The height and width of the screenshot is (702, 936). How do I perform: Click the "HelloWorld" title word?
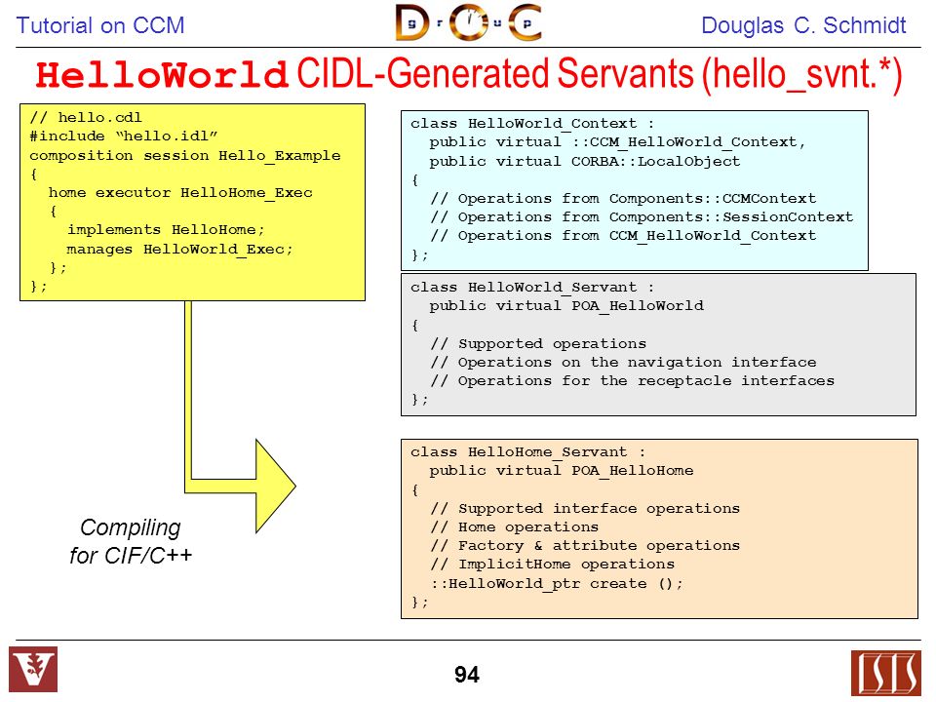[x=163, y=75]
